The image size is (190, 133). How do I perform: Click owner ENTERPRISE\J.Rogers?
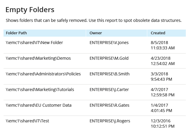(x=110, y=121)
